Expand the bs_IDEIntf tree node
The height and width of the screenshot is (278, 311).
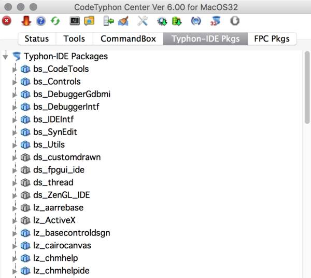pos(15,120)
